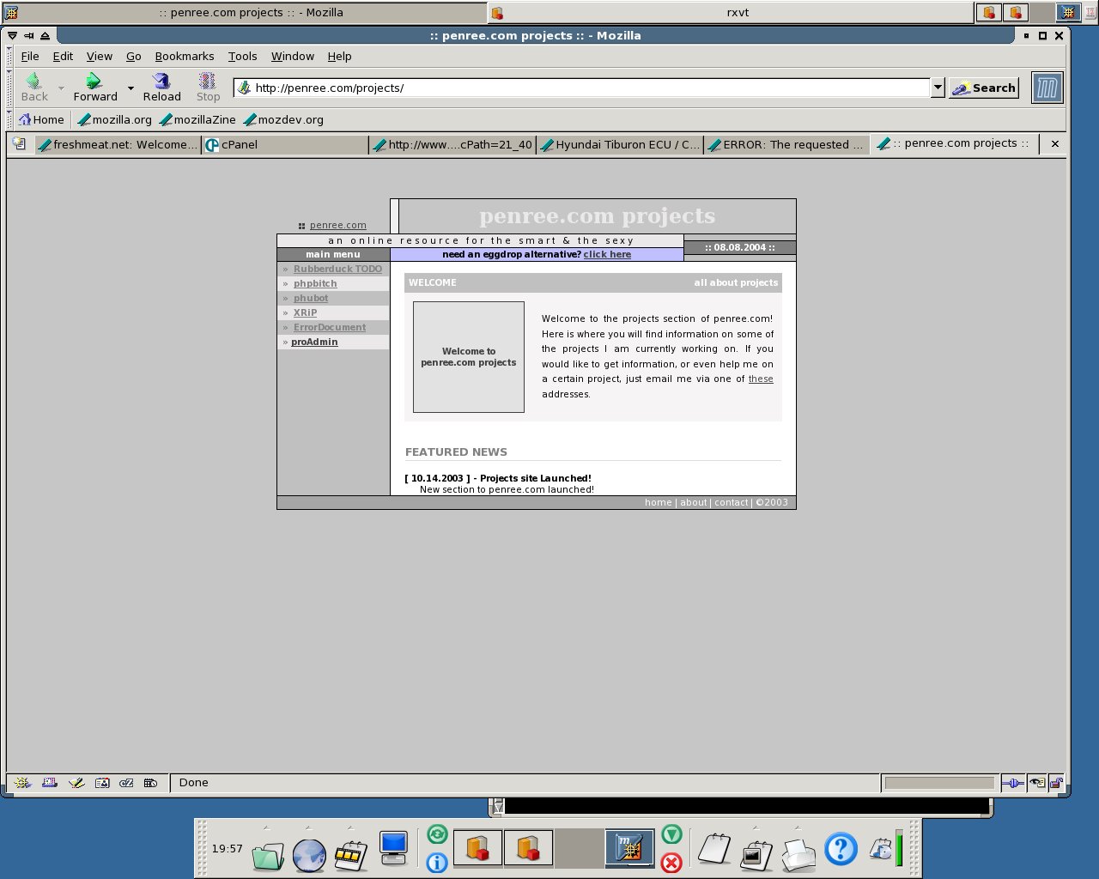Open the Tools menu
Image resolution: width=1099 pixels, height=879 pixels.
pos(242,56)
